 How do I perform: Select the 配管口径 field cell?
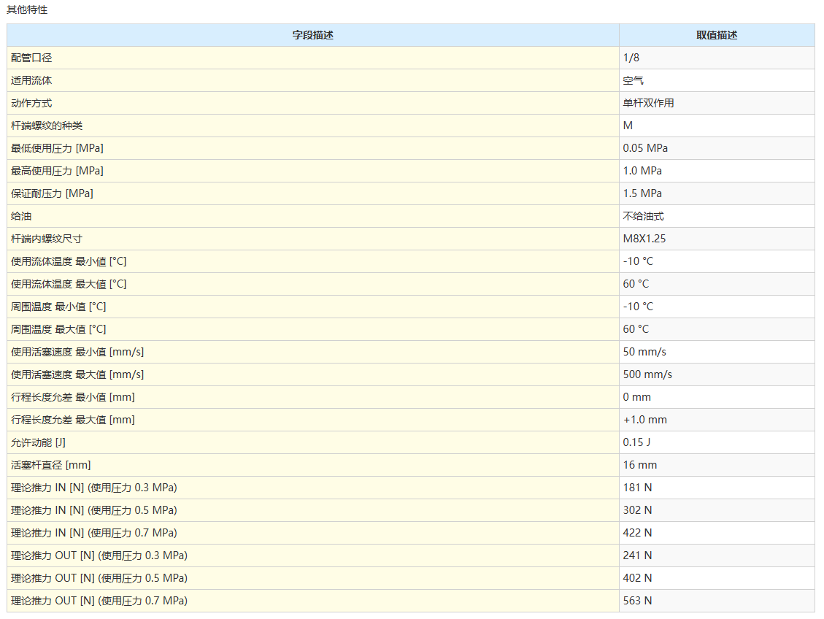31,58
